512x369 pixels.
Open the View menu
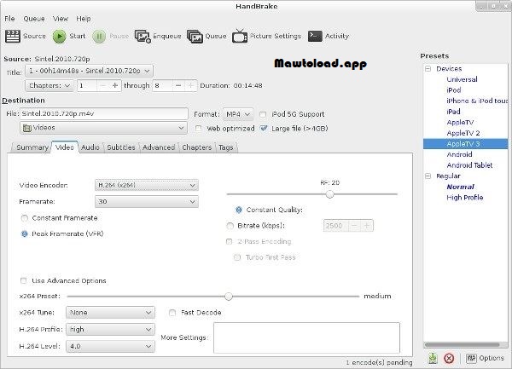point(61,19)
